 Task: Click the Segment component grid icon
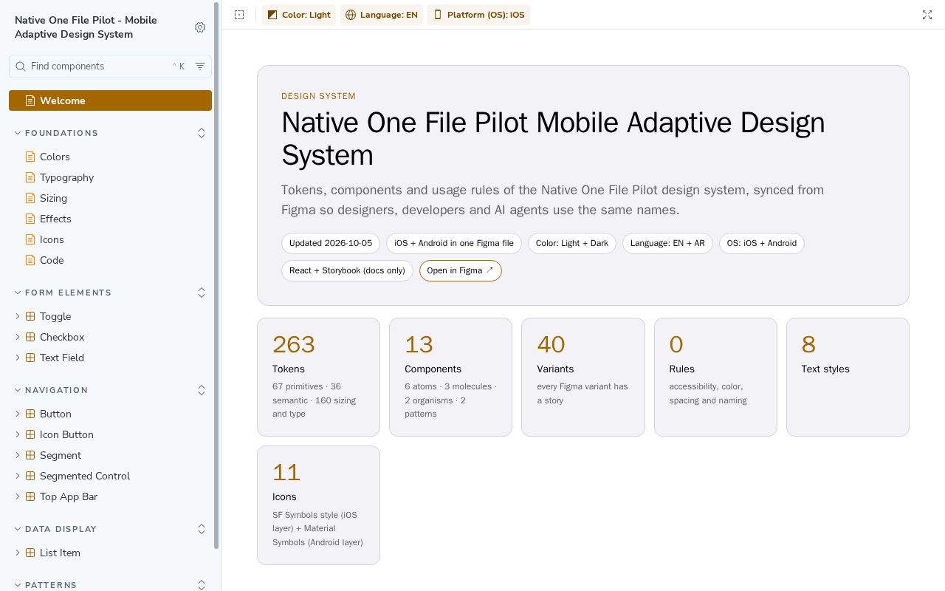coord(30,455)
